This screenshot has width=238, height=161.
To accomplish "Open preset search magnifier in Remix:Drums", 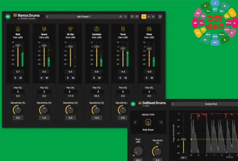I will click(x=121, y=16).
